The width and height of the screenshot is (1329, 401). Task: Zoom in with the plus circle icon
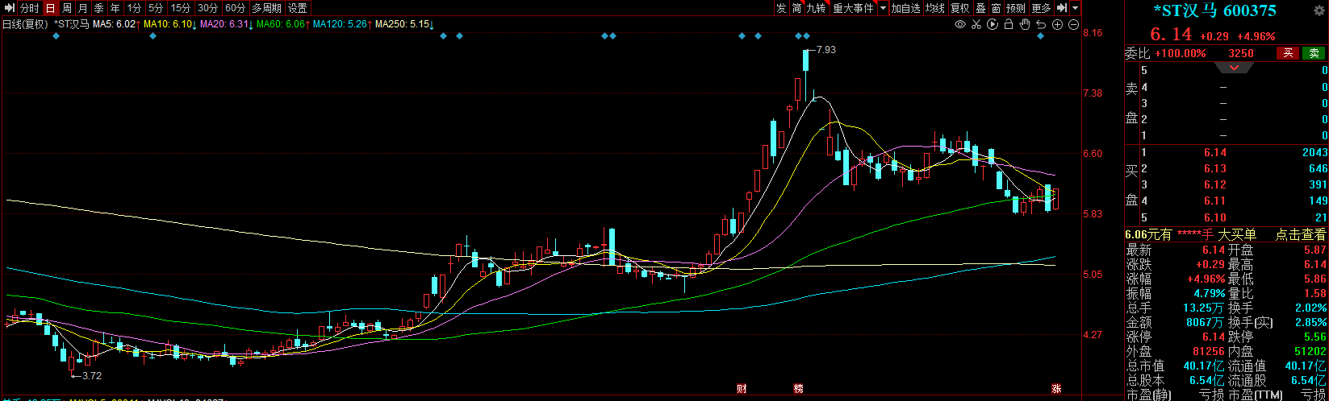click(x=1057, y=25)
